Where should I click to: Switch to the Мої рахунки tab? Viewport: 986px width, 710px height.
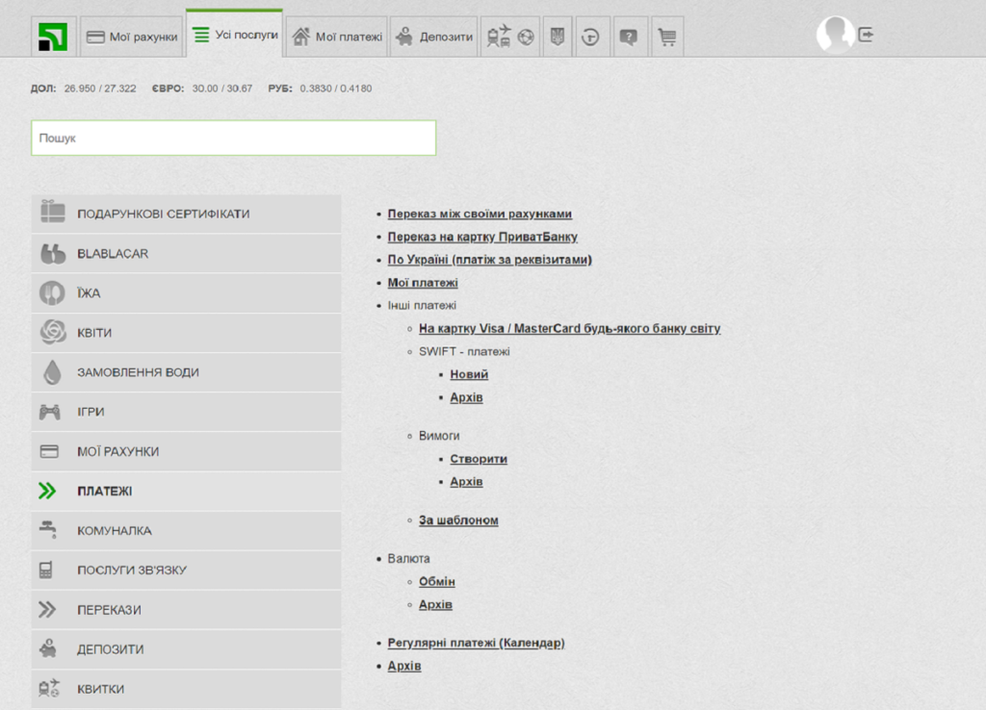[132, 37]
